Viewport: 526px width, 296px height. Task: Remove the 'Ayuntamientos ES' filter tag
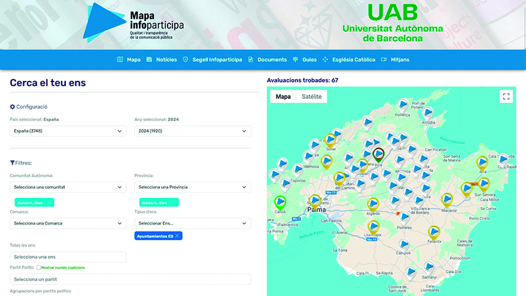pyautogui.click(x=177, y=236)
